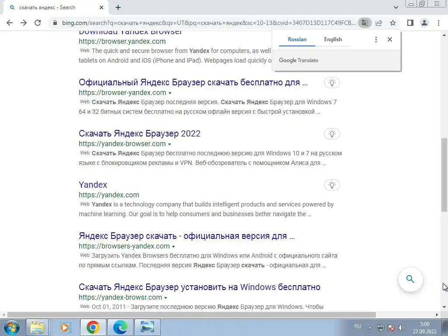Open 'Скачать Яндекс Браузер установить на Windows' result
The image size is (448, 336).
[x=199, y=287]
